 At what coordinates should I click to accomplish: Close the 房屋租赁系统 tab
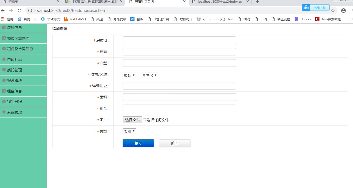[x=184, y=2]
